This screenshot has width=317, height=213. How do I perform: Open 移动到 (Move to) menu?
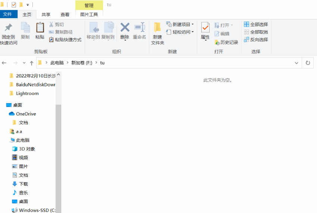point(93,31)
